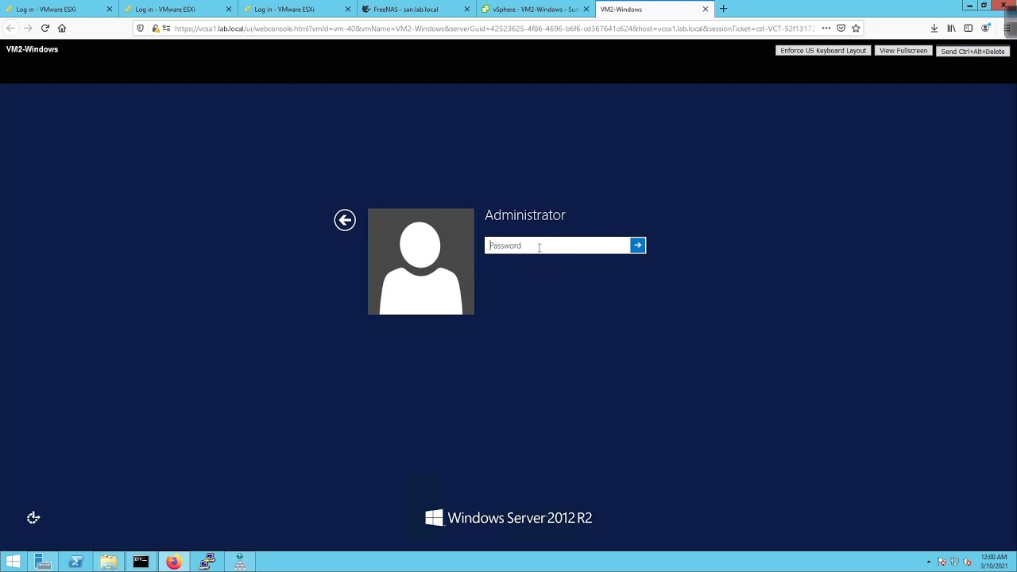Screen dimensions: 1017x572
Task: Open the Firefox Downloads arrow icon
Action: (934, 29)
